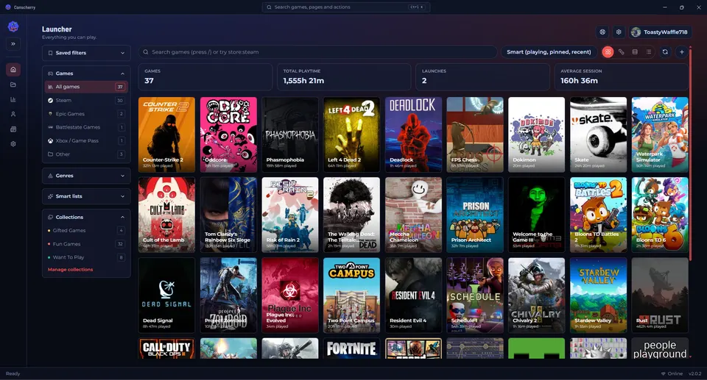The image size is (707, 380).
Task: Open the Resident Evil 4 game card
Action: coord(413,295)
